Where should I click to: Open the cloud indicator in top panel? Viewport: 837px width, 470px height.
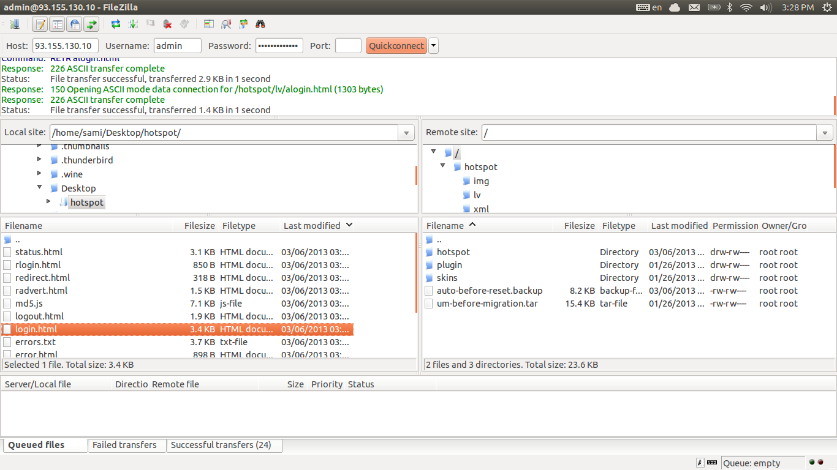coord(675,7)
